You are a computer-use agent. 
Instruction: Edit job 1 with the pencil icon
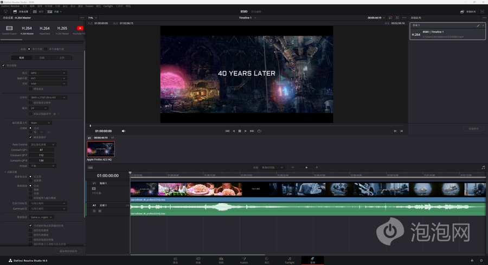(x=478, y=25)
